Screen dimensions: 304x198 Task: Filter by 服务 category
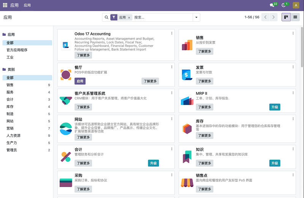click(x=27, y=92)
